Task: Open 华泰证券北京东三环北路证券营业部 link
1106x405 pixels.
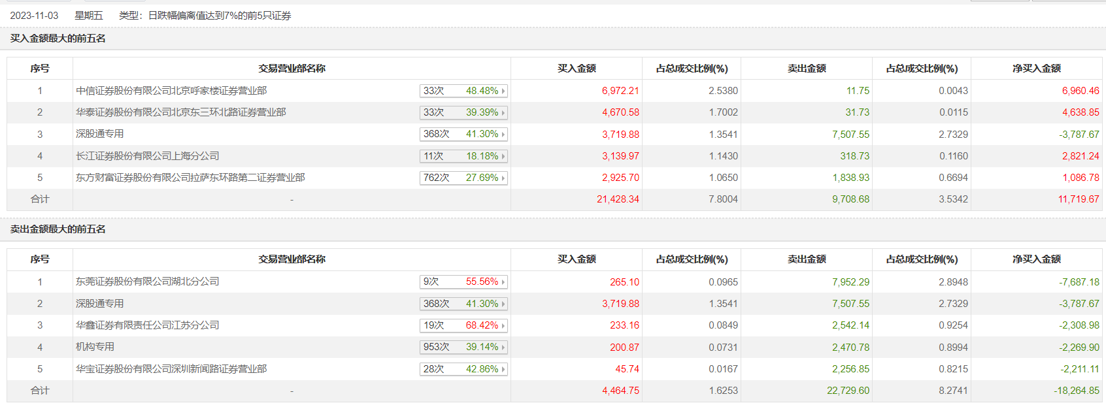Action: click(181, 112)
